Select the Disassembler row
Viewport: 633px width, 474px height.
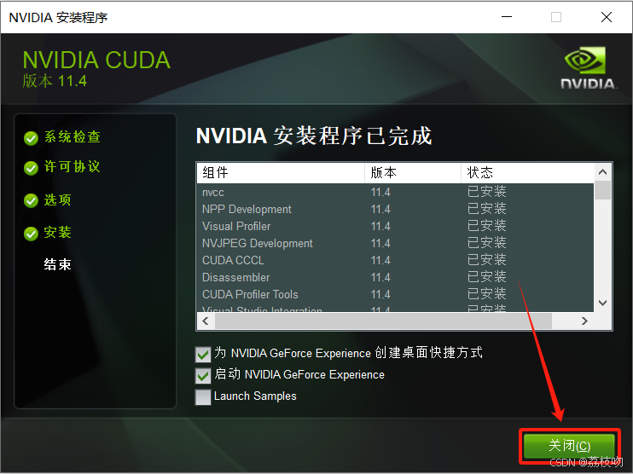point(396,277)
